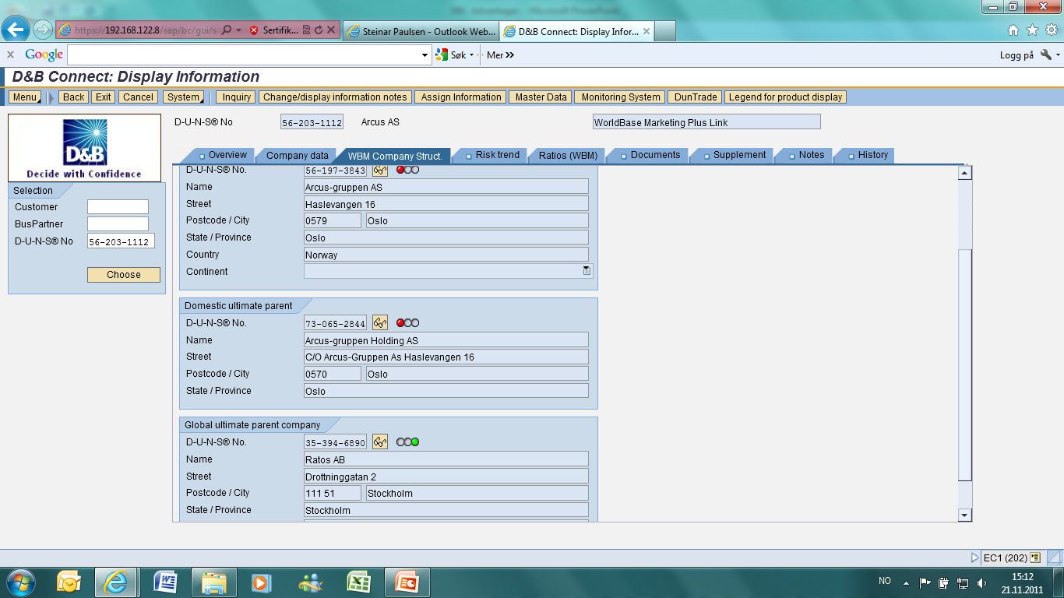Open browser favorites star icon
Screen dimensions: 1064x598
click(x=1032, y=30)
